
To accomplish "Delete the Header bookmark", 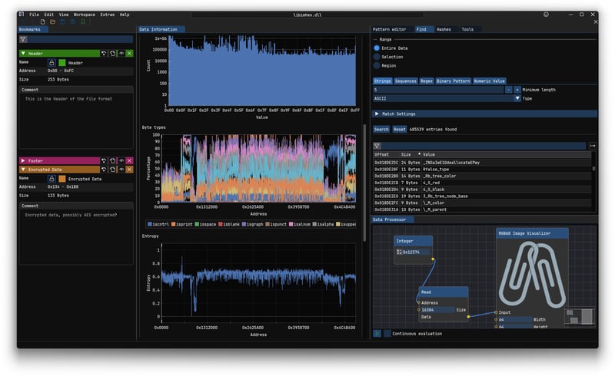I will coord(129,53).
